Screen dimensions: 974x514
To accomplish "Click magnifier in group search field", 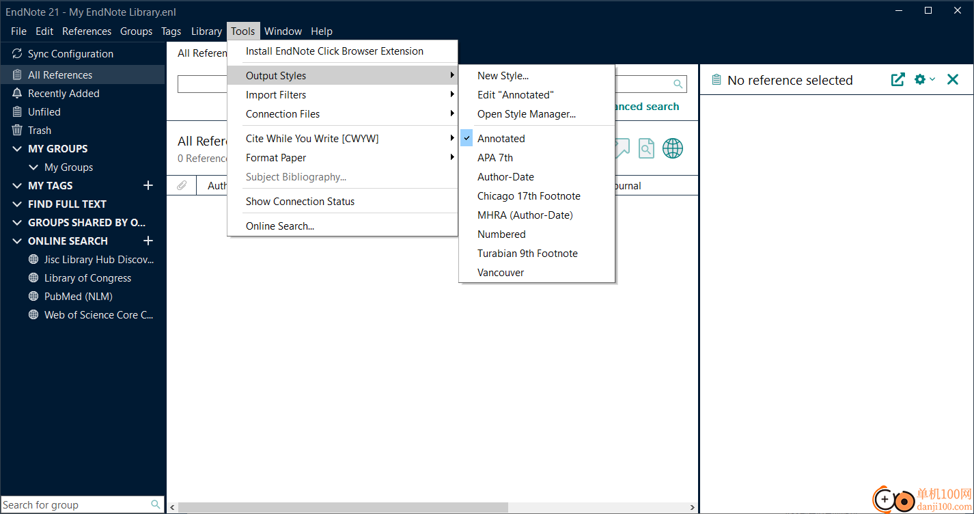I will pos(156,505).
